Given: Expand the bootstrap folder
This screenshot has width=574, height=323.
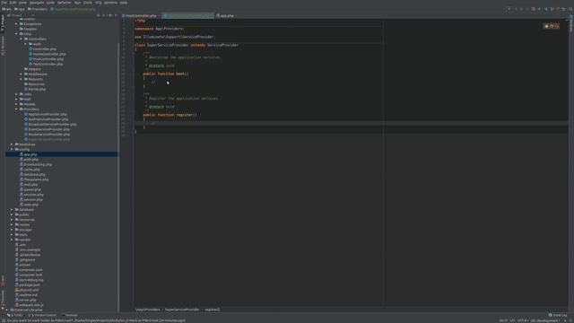Looking at the screenshot, I should pos(12,144).
